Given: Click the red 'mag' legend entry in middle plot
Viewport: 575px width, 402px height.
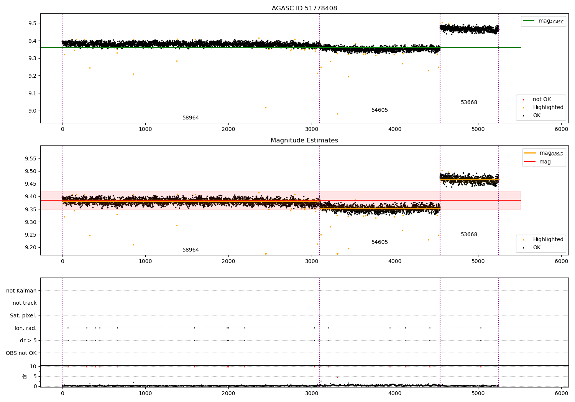Looking at the screenshot, I should pyautogui.click(x=537, y=162).
